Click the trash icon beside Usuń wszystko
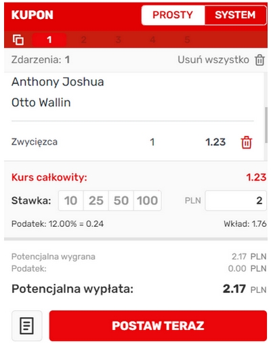Image resolution: width=271 pixels, height=343 pixels. pos(259,60)
